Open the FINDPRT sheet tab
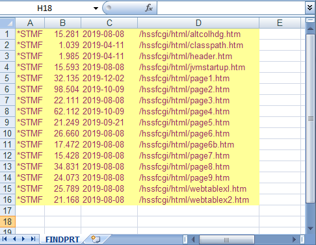The image size is (316, 245). tap(62, 240)
